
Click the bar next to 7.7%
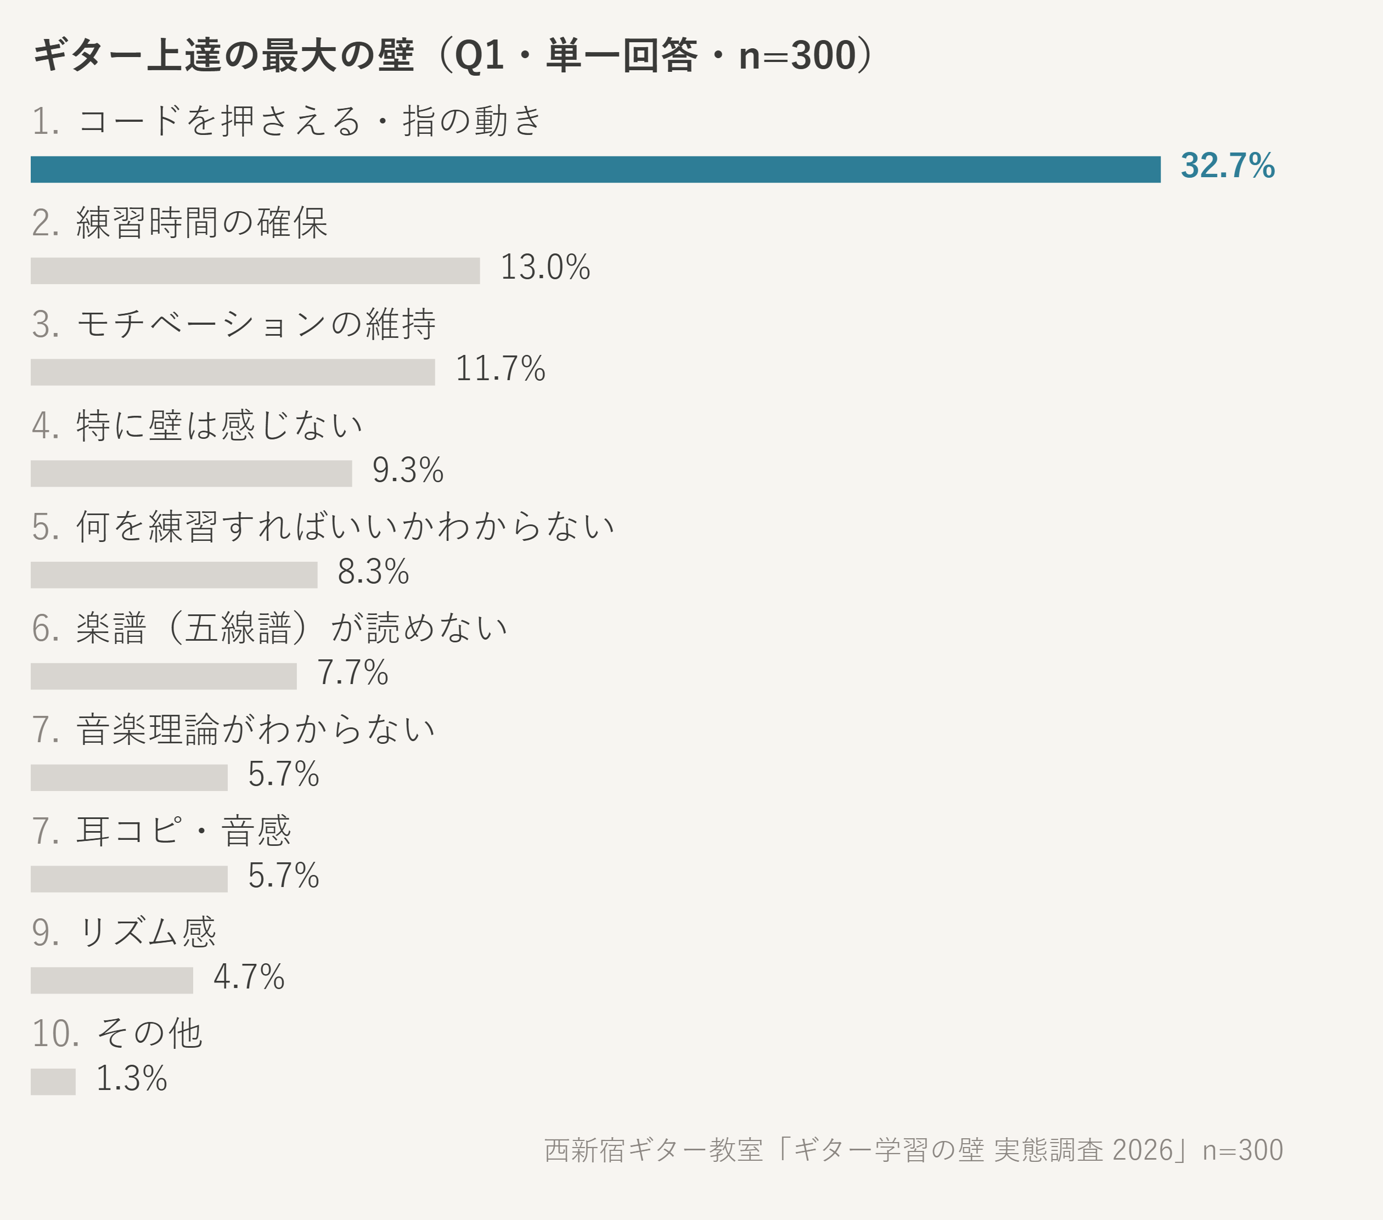164,676
